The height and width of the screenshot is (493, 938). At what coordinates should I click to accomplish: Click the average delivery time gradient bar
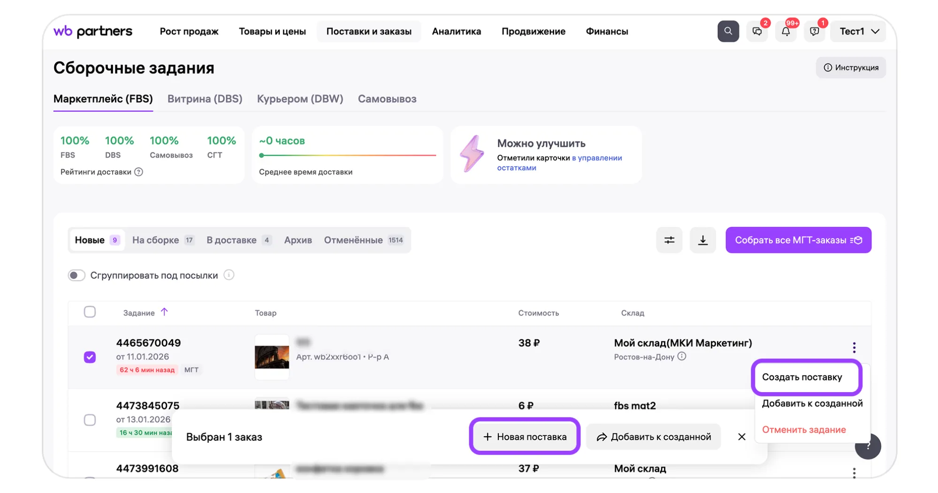point(348,155)
